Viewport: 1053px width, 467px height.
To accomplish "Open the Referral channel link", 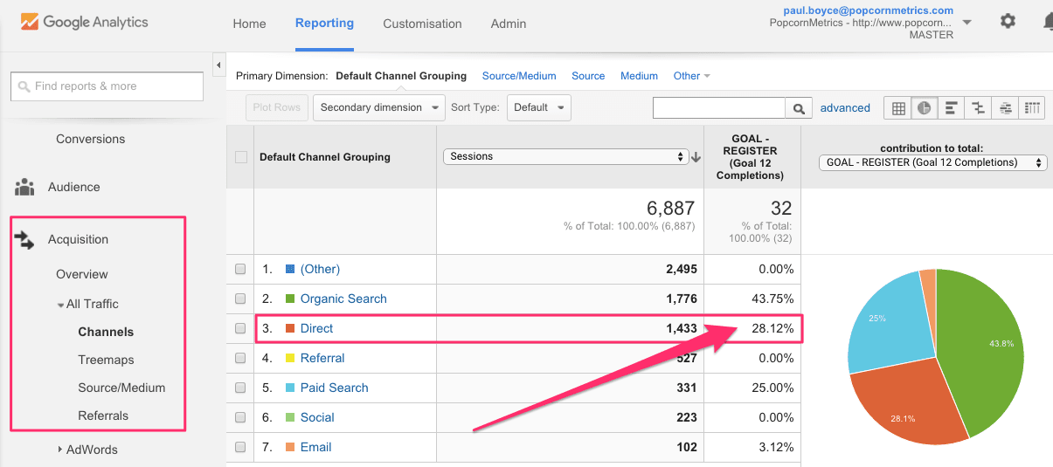I will coord(322,358).
